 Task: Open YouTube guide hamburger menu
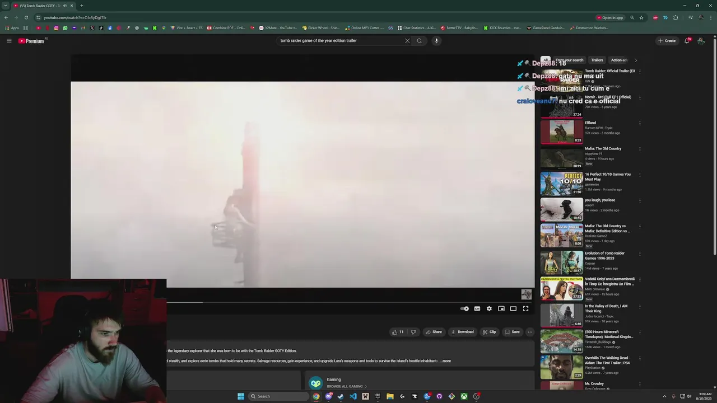[9, 41]
